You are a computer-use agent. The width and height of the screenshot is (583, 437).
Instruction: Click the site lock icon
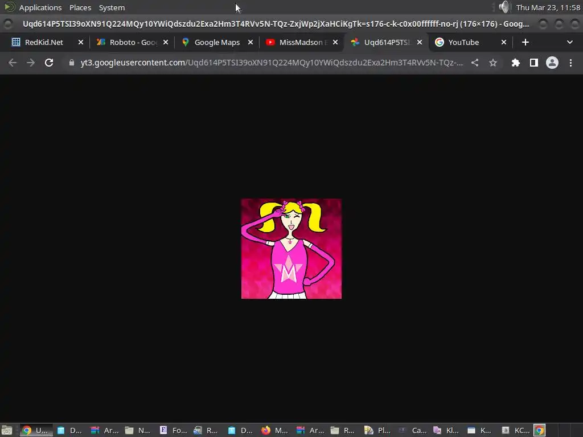[72, 63]
